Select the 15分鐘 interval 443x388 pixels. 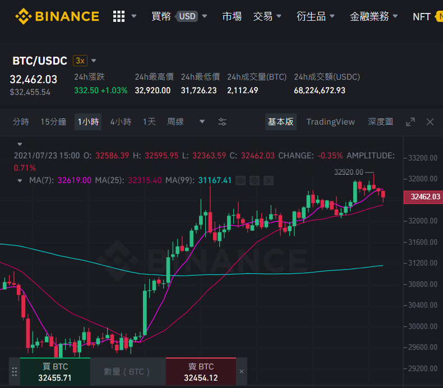(53, 122)
